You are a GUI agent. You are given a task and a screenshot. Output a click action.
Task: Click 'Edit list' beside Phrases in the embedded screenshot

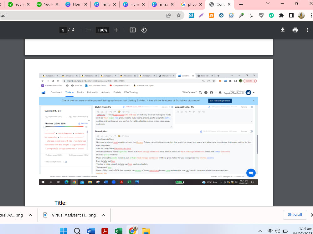click(83, 123)
